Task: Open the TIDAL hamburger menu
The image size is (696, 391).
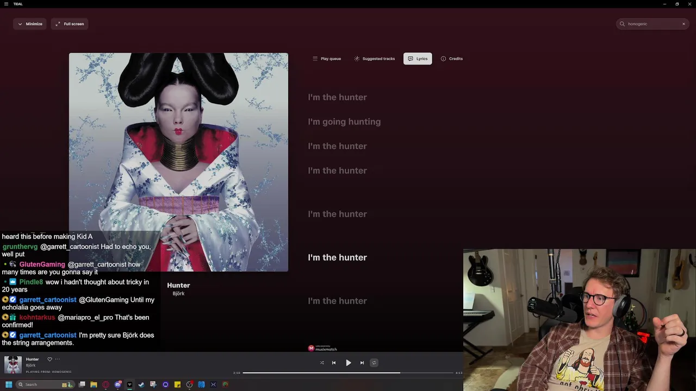Action: coord(6,4)
